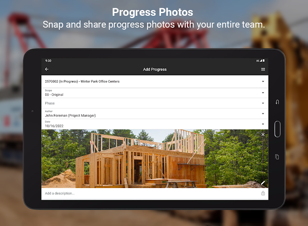Tap the tablet's rotate back hardware icon
The width and height of the screenshot is (308, 226).
(x=277, y=102)
